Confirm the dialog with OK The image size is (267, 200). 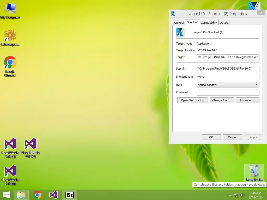click(211, 137)
